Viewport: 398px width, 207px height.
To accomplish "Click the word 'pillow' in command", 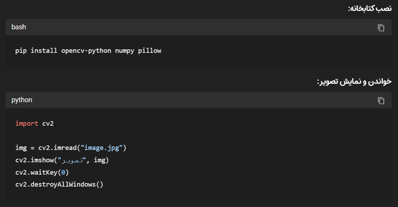I will click(x=150, y=51).
